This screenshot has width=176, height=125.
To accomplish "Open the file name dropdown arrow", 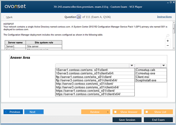I will [x=164, y=65].
